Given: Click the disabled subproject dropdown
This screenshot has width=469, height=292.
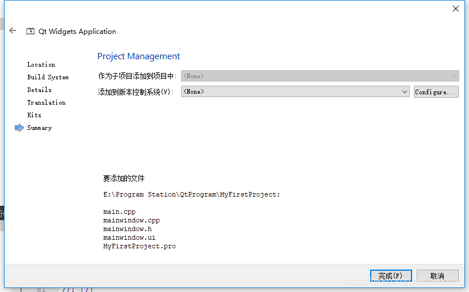Looking at the screenshot, I should (320, 76).
